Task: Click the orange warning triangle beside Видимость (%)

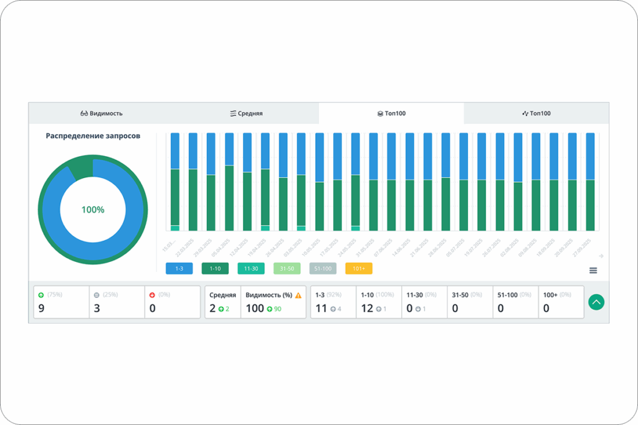Action: (x=298, y=296)
